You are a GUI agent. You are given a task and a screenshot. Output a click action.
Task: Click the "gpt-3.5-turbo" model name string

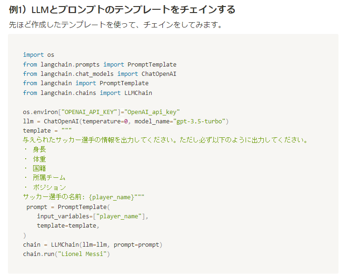click(199, 121)
